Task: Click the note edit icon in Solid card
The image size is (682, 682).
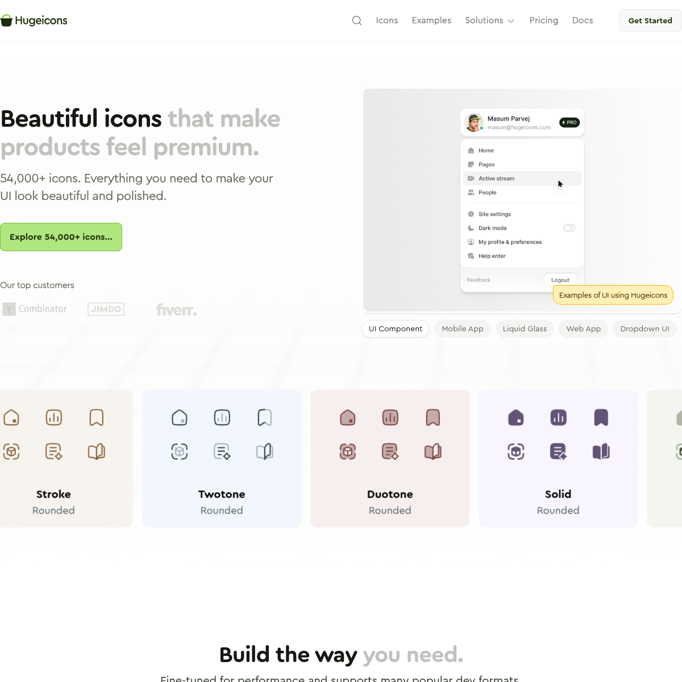Action: 559,452
